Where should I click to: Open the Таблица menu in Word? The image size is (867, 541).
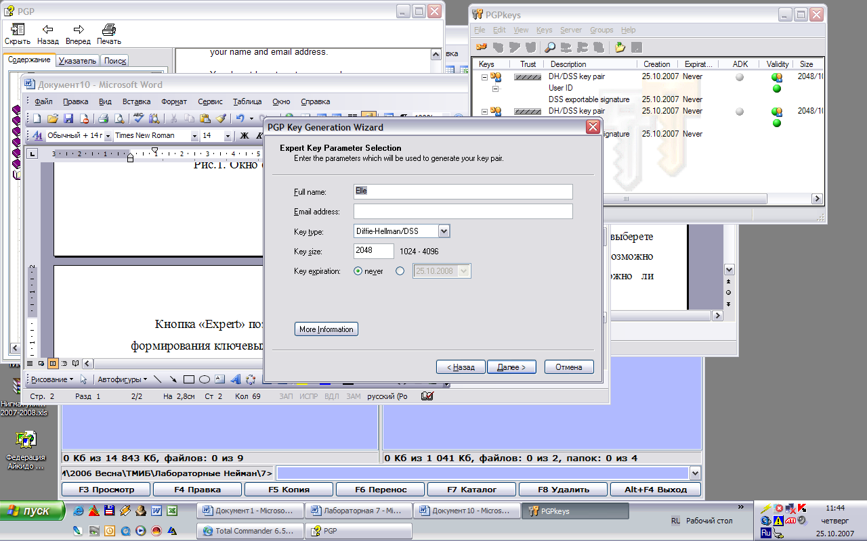(247, 101)
